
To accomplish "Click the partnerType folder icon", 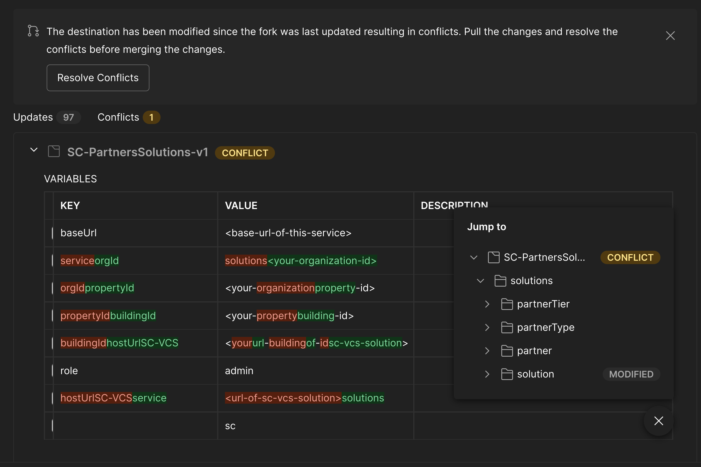I will click(507, 327).
